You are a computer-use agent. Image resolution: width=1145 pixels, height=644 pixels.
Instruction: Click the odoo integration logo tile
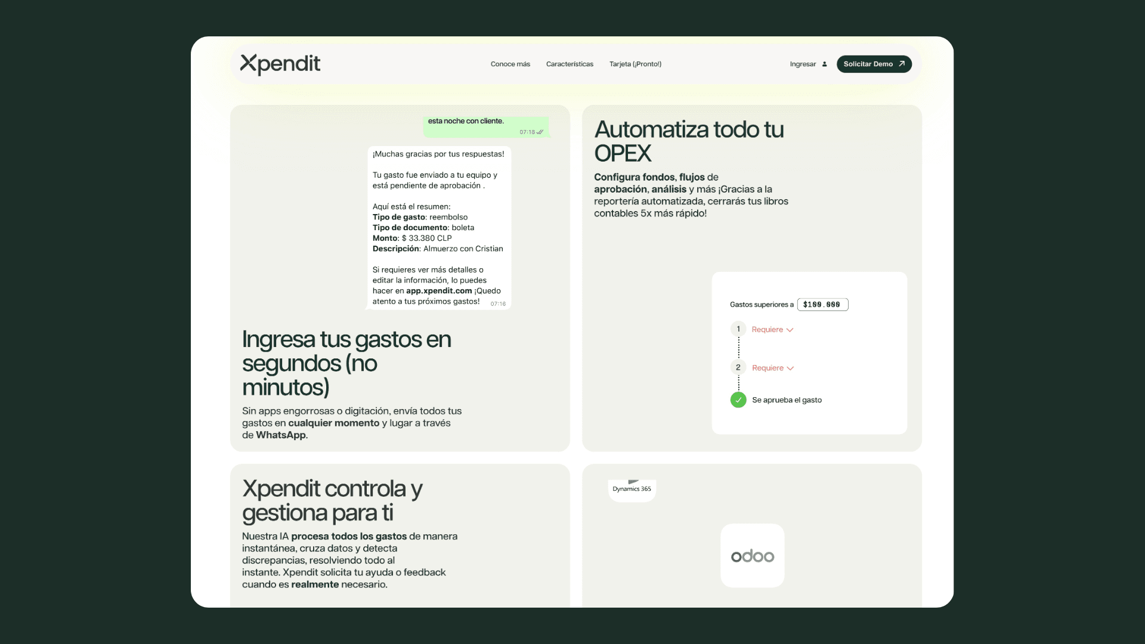(752, 556)
